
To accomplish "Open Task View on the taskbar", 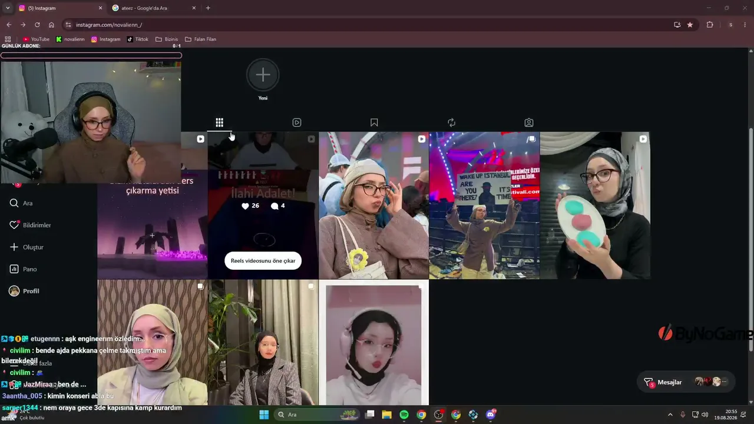I will pyautogui.click(x=370, y=415).
